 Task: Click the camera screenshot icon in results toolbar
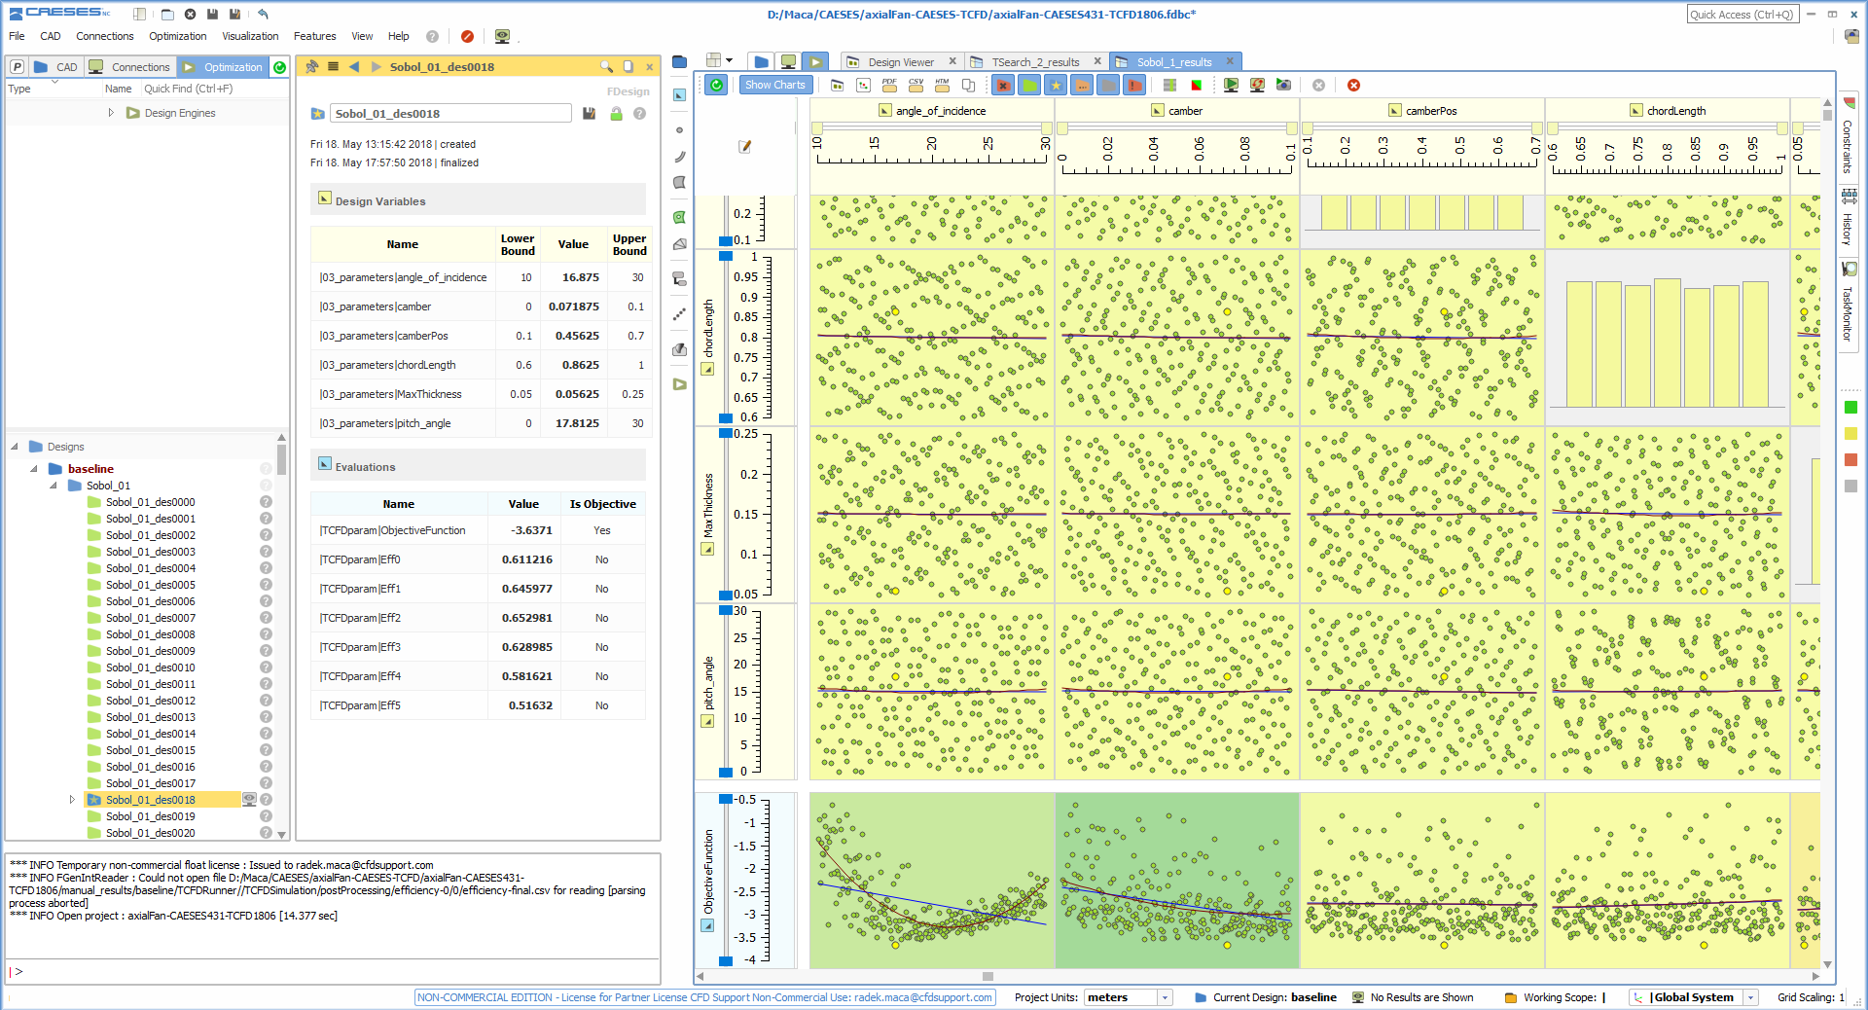point(1283,85)
